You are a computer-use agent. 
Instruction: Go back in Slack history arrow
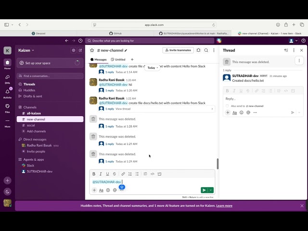coord(67,40)
